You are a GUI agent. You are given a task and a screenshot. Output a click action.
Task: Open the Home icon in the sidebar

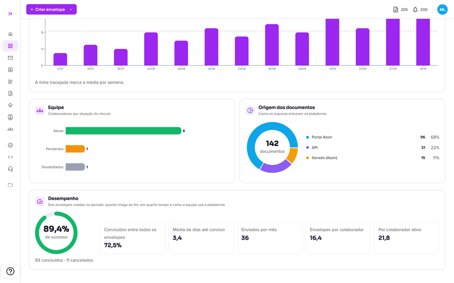(x=10, y=34)
